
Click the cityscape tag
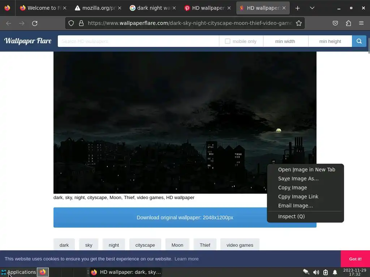coord(145,245)
